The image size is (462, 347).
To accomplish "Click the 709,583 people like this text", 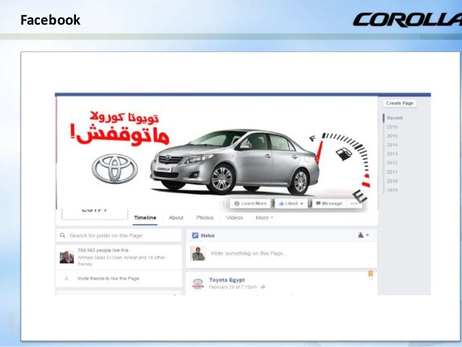I will 103,251.
